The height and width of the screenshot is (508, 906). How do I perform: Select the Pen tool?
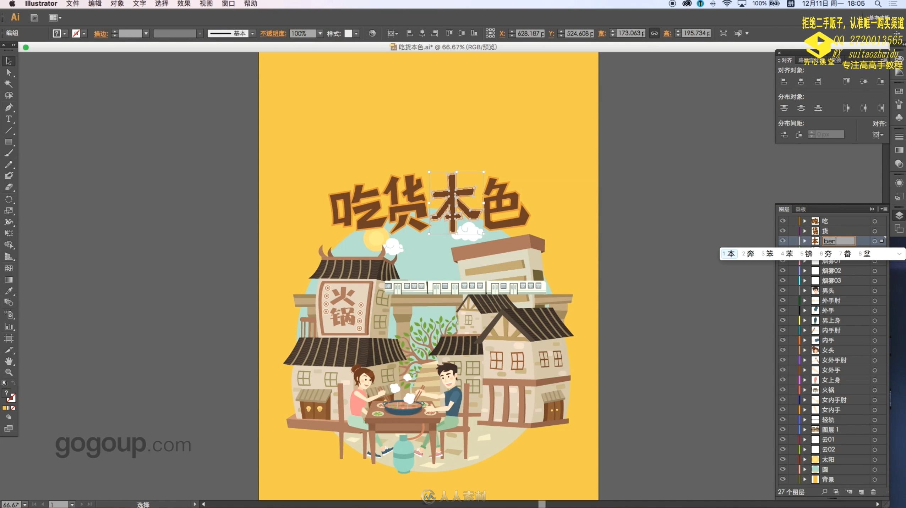point(9,107)
